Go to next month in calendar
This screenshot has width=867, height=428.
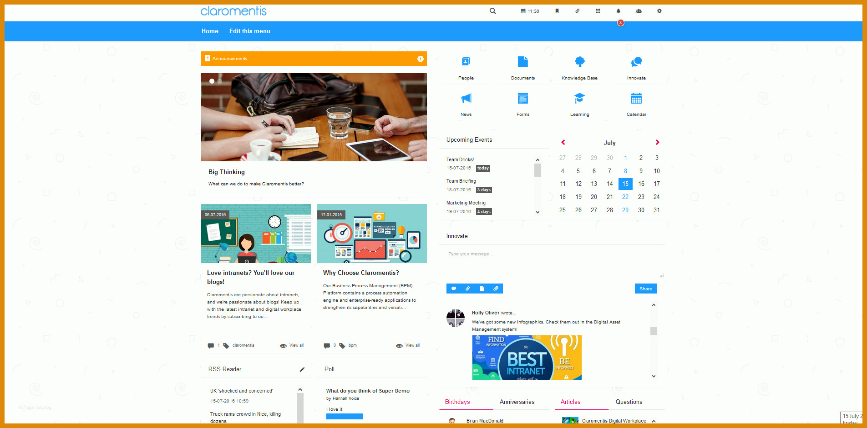[657, 142]
